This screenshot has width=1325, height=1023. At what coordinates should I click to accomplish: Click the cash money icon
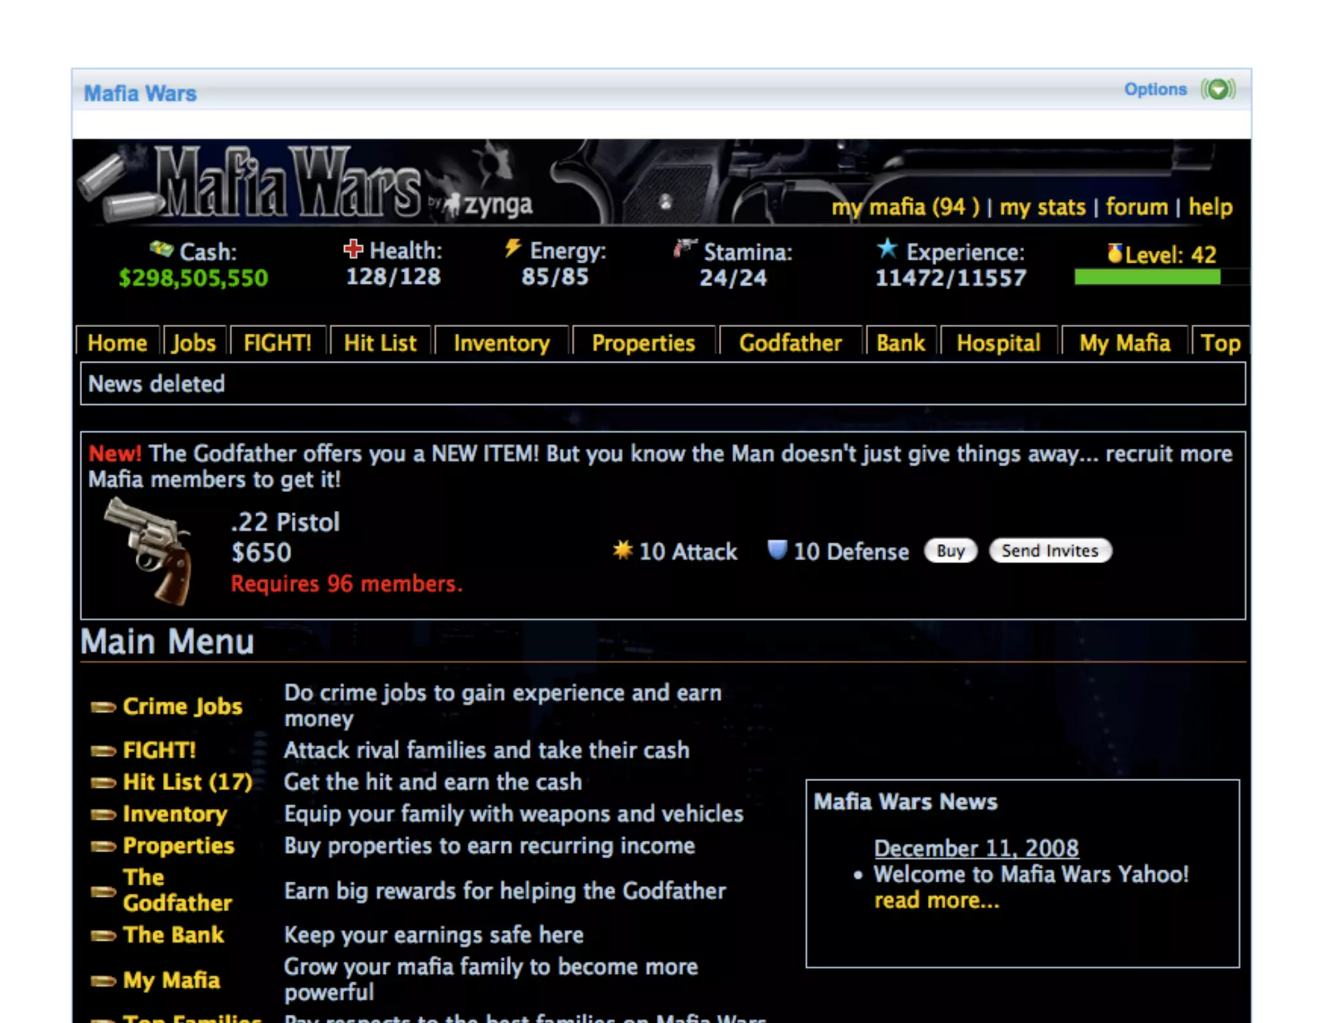[161, 248]
